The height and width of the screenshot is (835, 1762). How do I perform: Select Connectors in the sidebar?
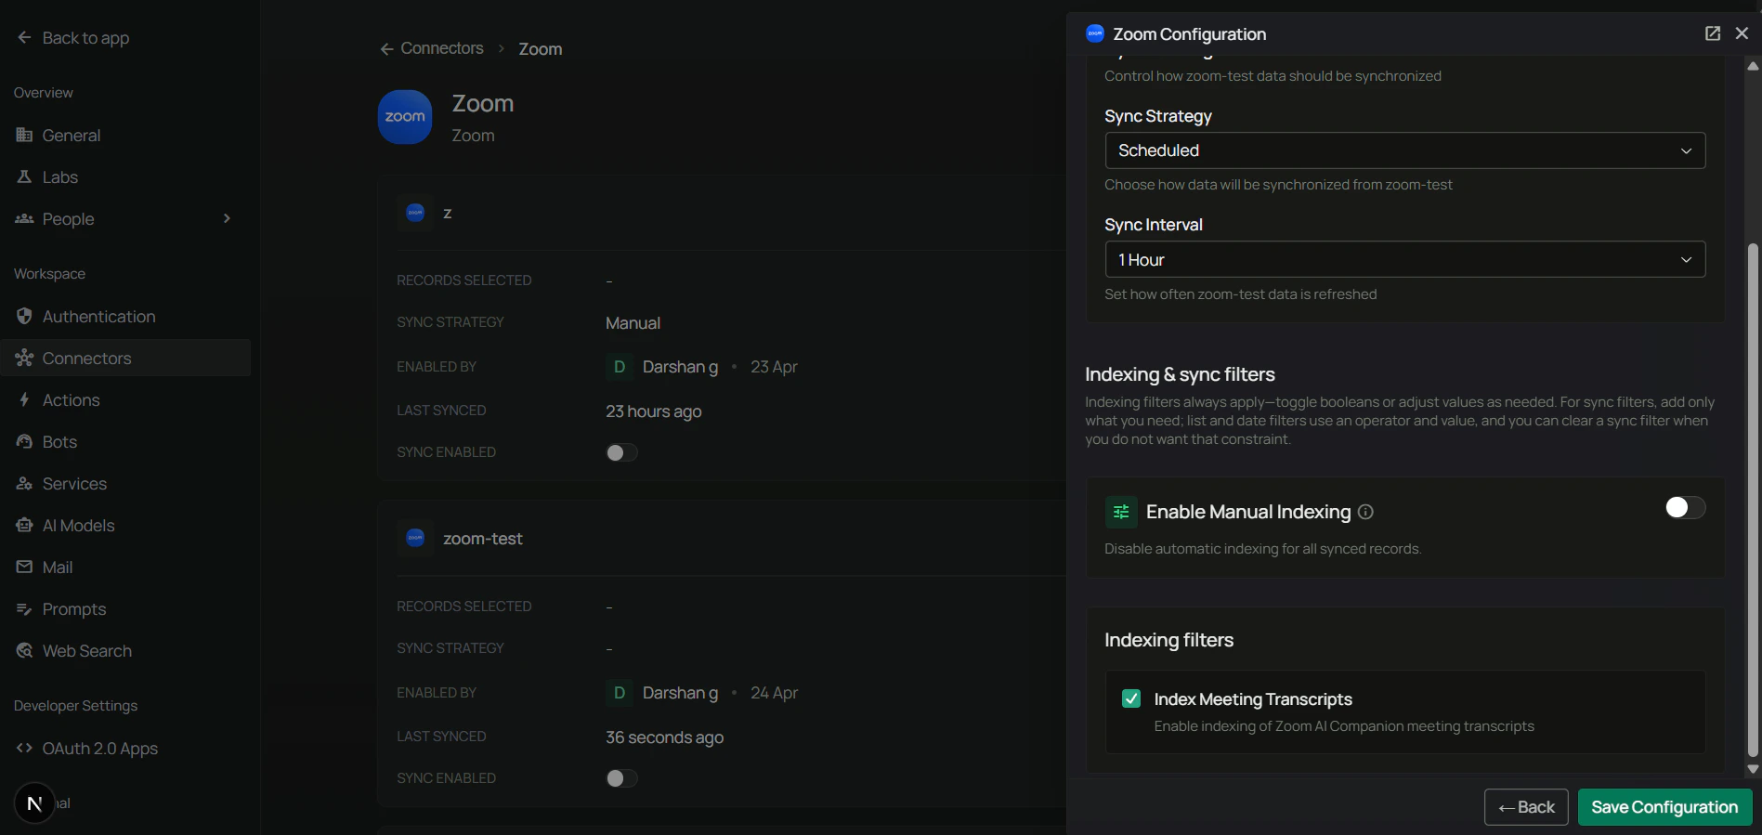click(125, 358)
